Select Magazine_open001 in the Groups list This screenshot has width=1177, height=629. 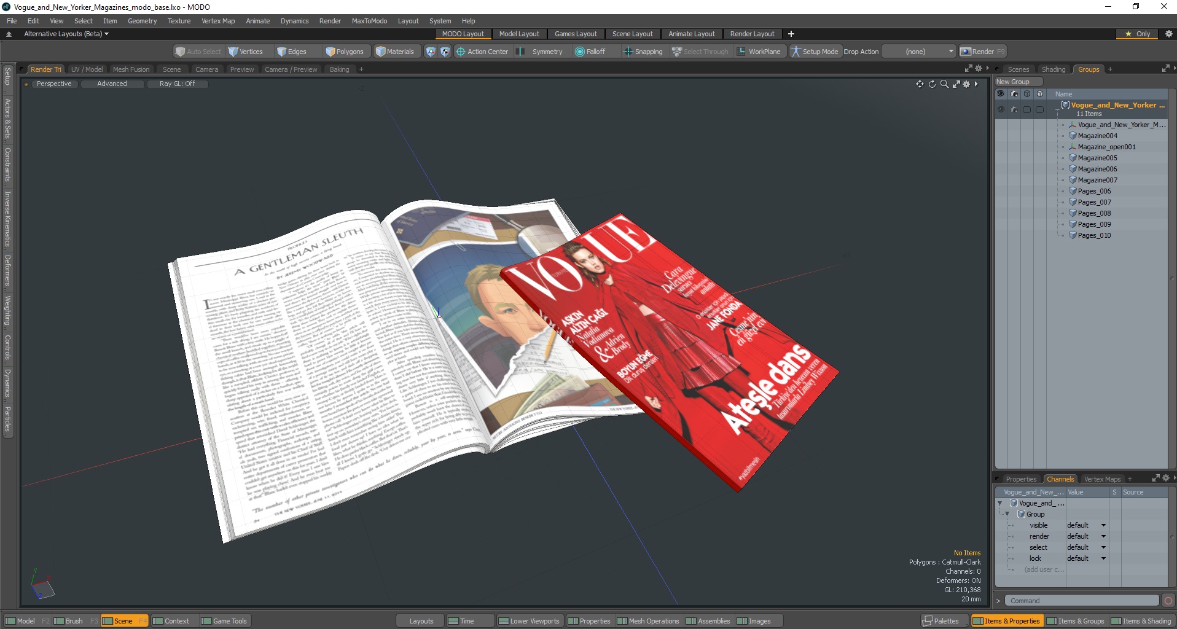click(1106, 147)
